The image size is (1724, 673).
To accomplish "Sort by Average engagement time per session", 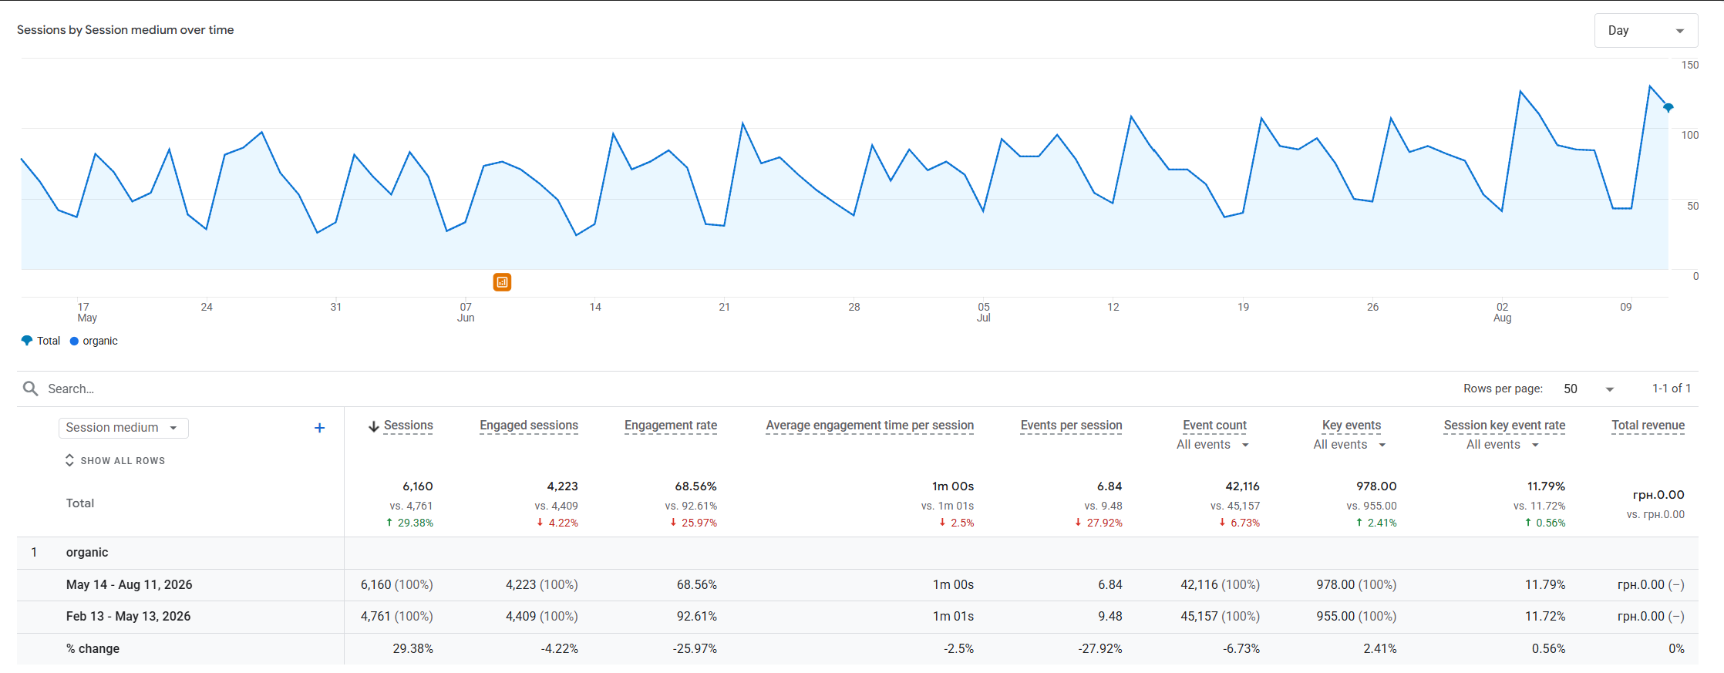I will click(x=870, y=426).
